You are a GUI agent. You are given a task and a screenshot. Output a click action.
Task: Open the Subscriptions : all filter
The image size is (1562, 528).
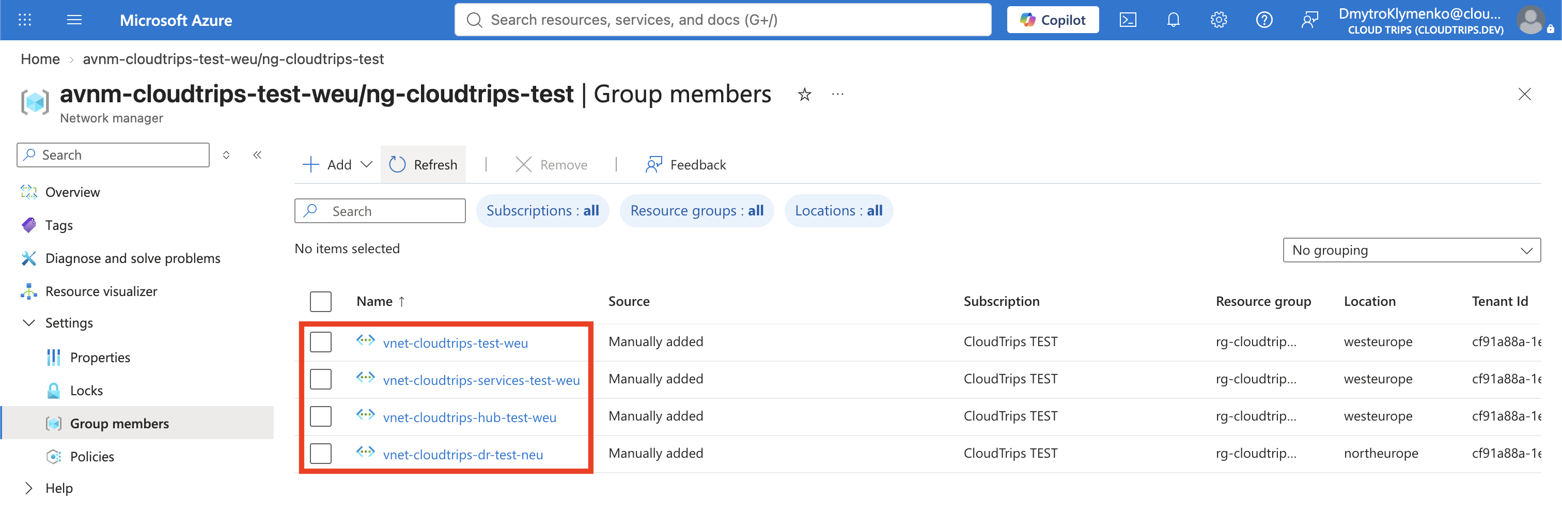(x=542, y=210)
